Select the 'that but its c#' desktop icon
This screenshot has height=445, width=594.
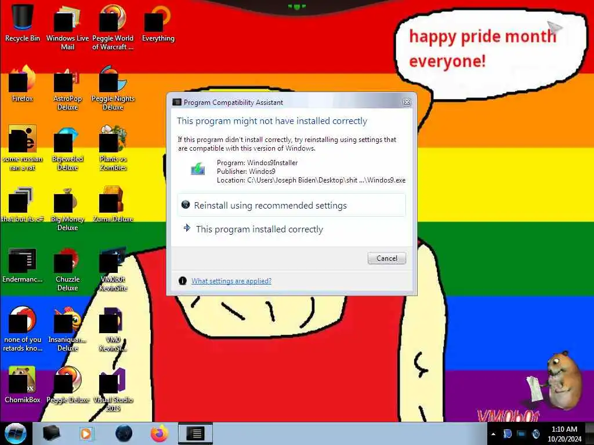23,204
